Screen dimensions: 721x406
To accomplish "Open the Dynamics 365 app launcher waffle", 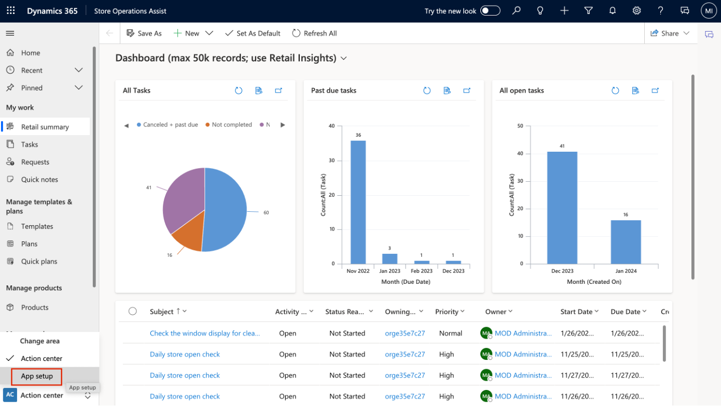I will 10,11.
